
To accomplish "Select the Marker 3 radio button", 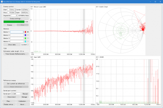I will click(28, 38).
